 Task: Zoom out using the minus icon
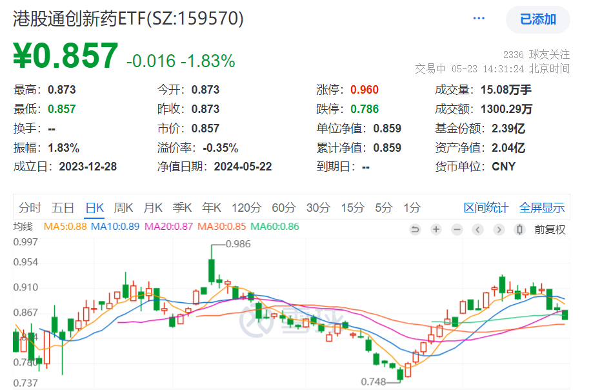(456, 229)
